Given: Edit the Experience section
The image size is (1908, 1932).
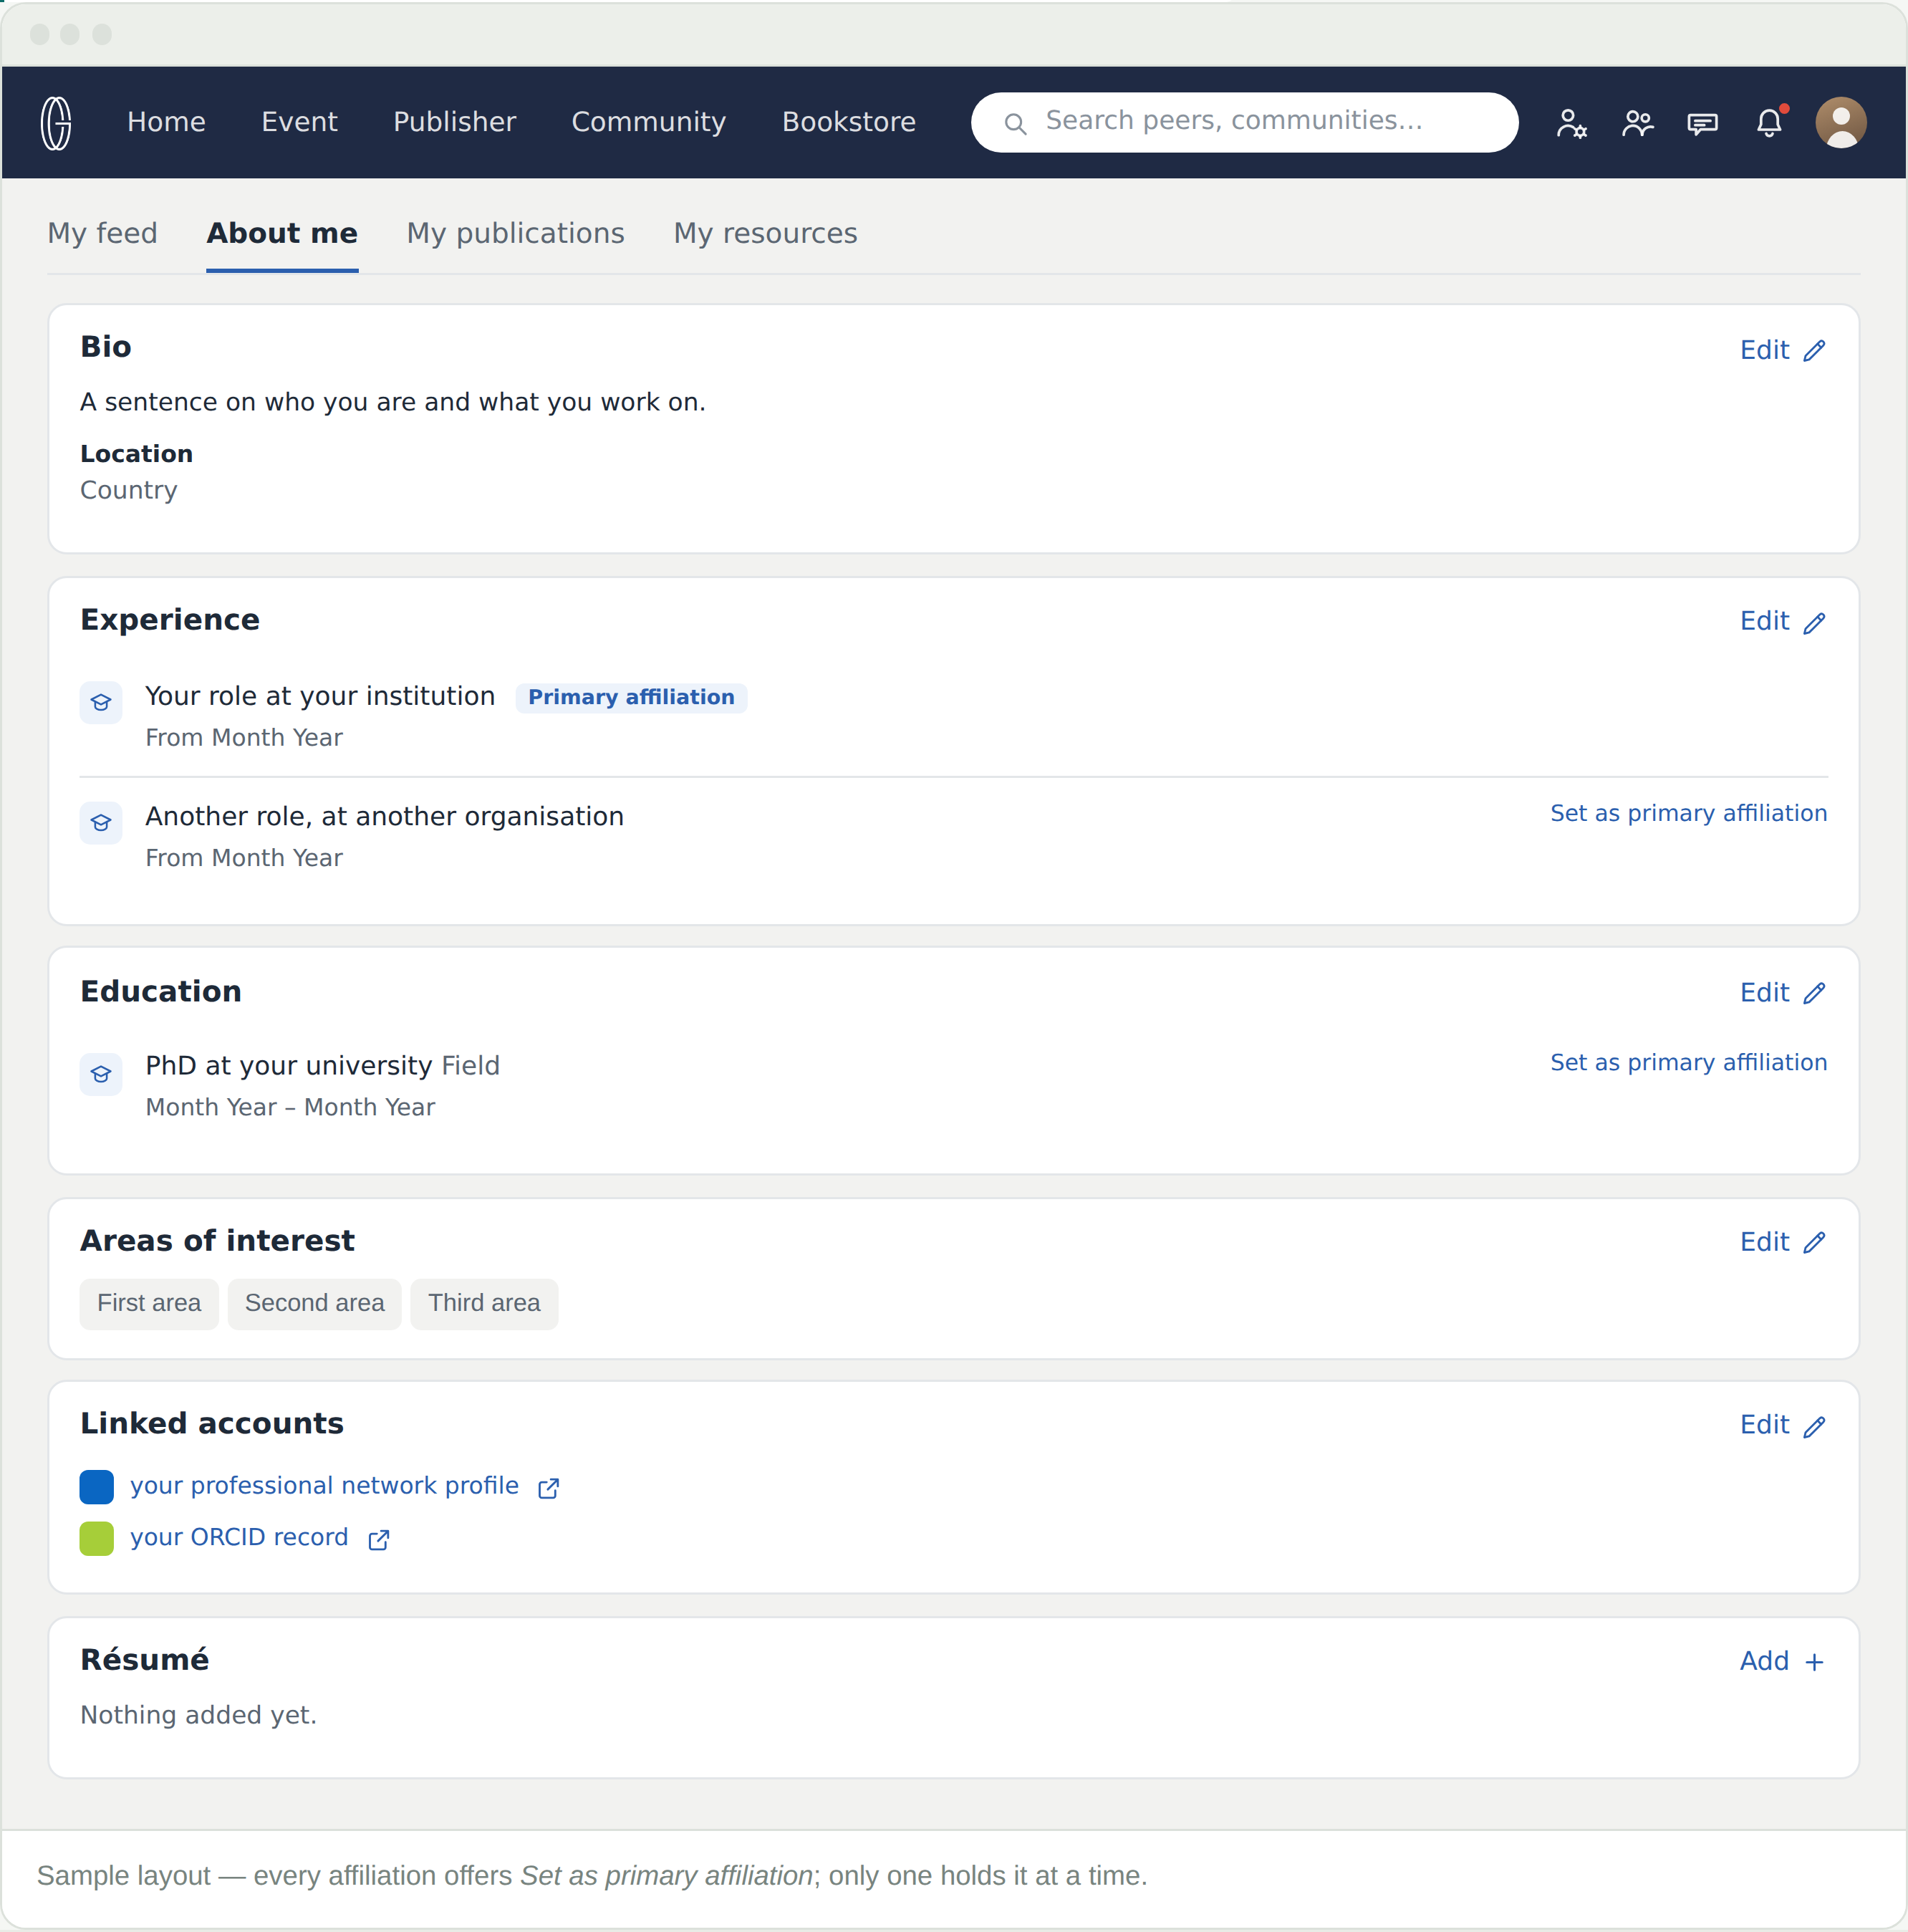Looking at the screenshot, I should coord(1782,622).
